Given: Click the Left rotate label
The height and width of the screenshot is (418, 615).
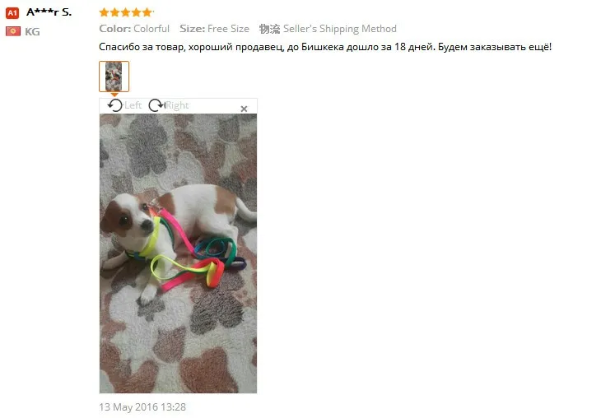Looking at the screenshot, I should (x=133, y=105).
